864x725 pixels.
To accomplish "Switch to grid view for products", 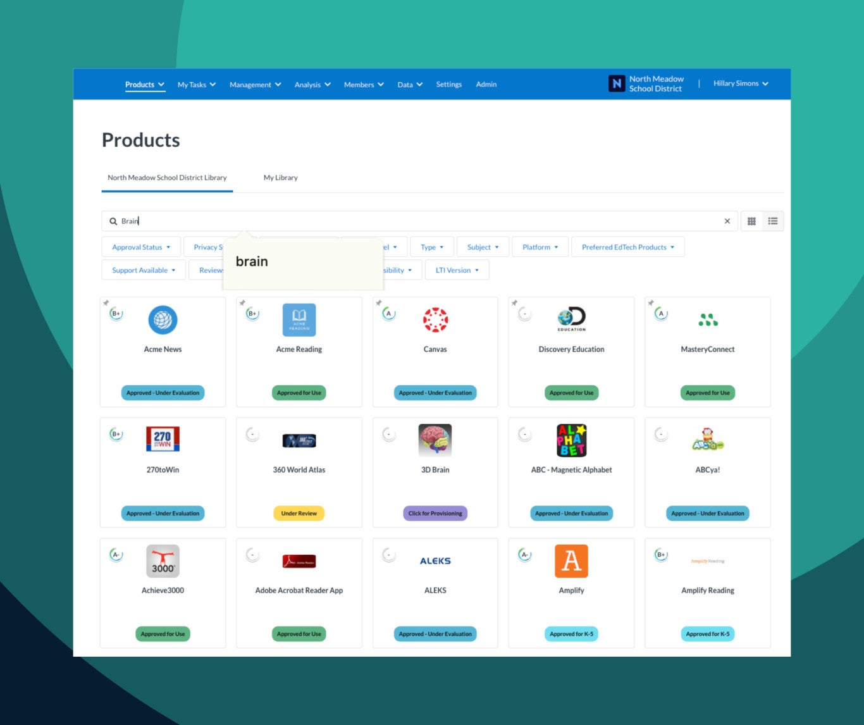I will 751,221.
